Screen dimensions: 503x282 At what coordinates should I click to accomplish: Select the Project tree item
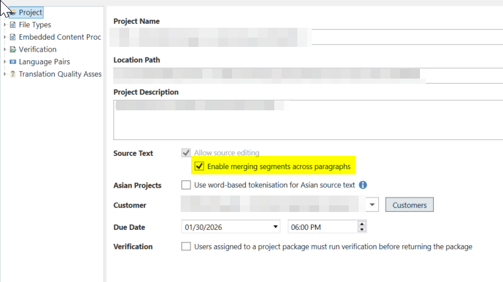click(30, 13)
